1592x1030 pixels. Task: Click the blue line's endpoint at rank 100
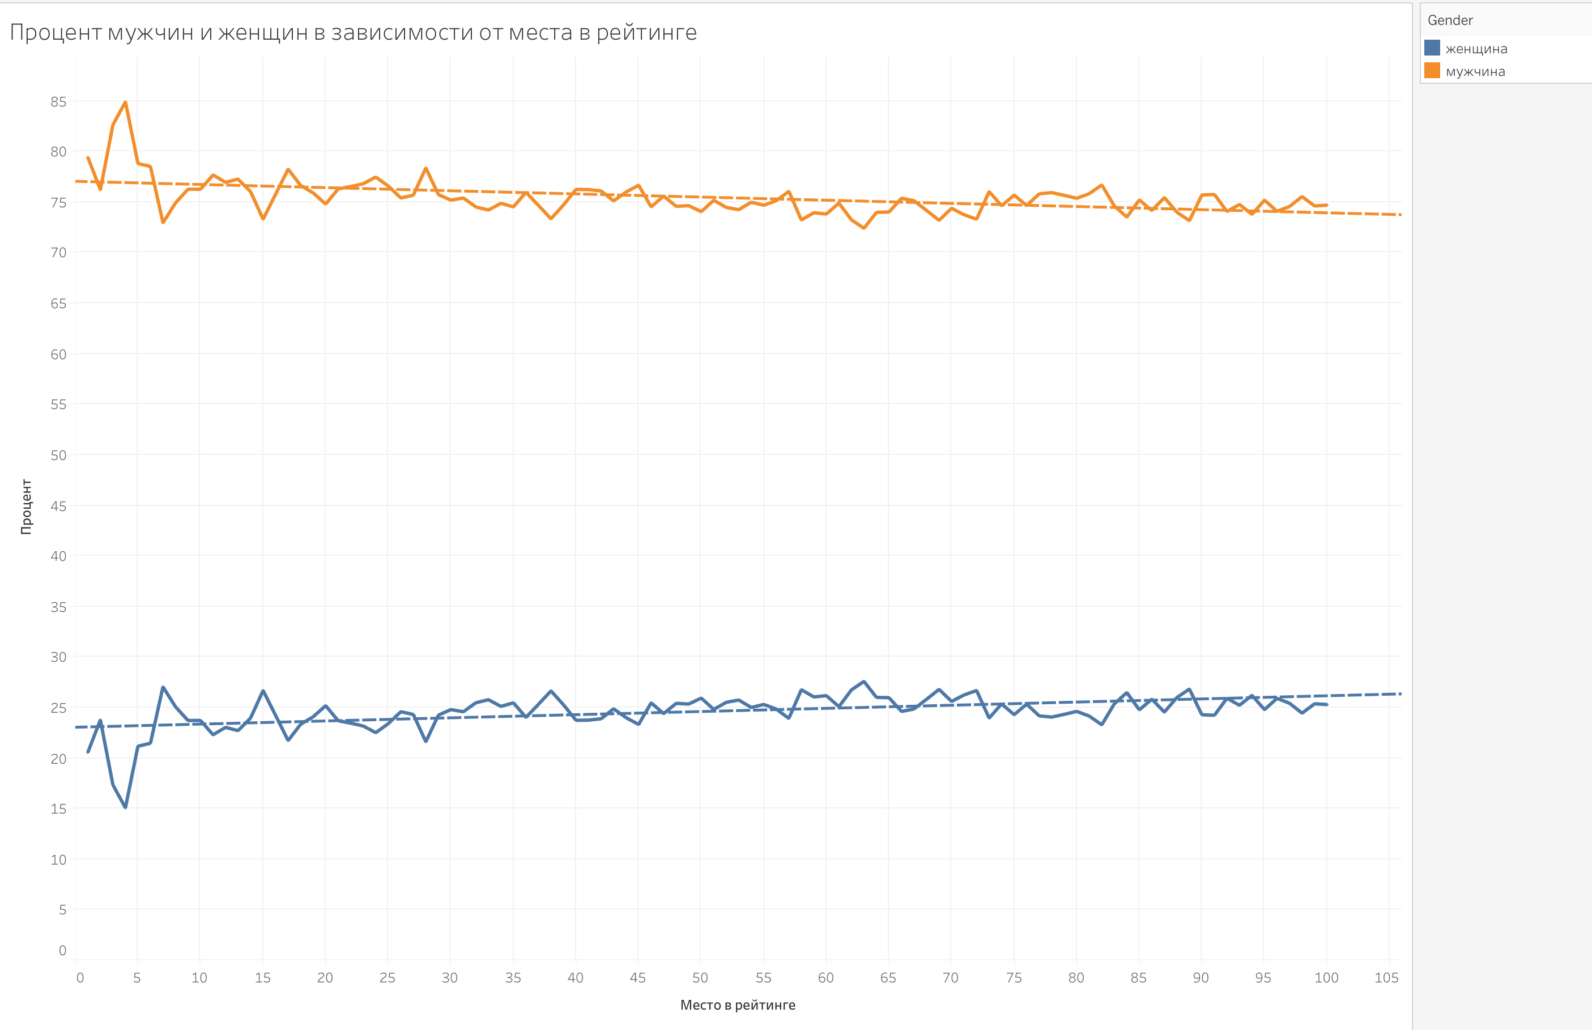point(1326,704)
